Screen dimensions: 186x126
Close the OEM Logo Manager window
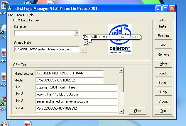click(172, 8)
